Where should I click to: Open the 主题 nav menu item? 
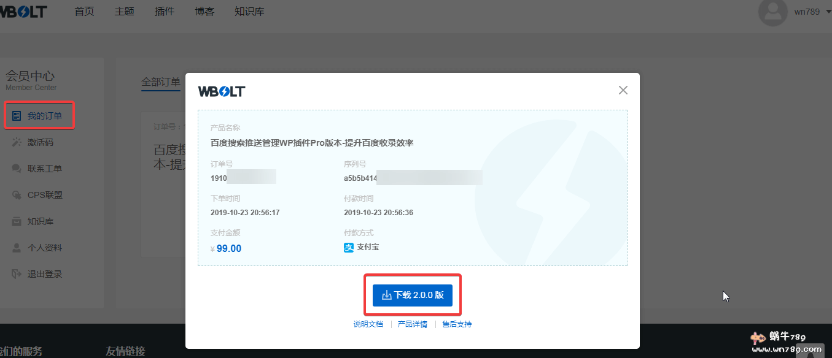124,12
